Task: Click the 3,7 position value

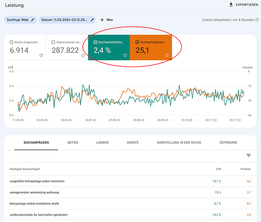Action: tap(249, 192)
